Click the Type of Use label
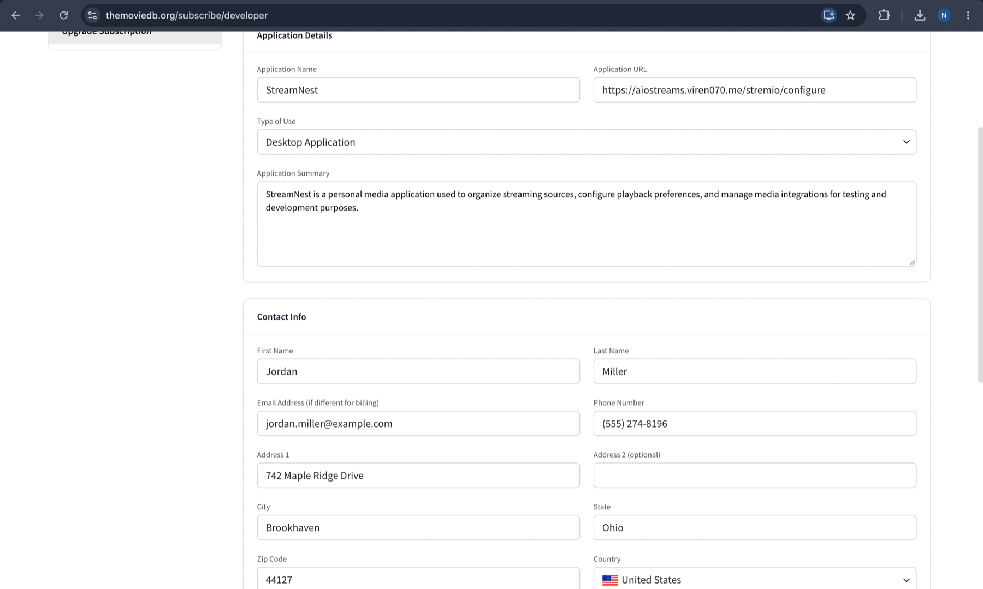This screenshot has width=983, height=589. (x=276, y=121)
